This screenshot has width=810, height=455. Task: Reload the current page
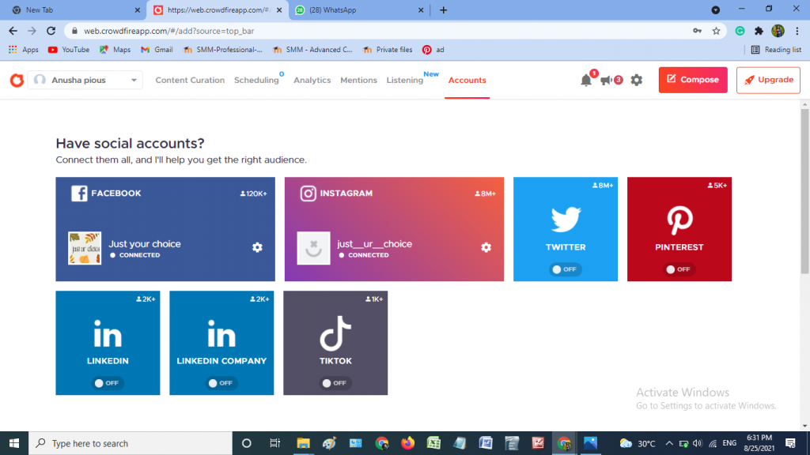click(51, 31)
